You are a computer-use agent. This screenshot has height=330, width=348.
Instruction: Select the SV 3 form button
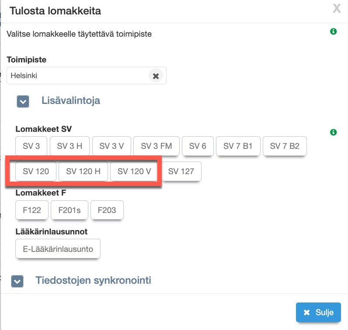point(31,146)
